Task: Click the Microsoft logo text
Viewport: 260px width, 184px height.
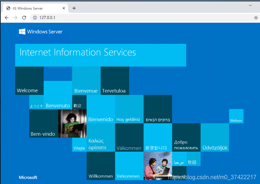Action: tap(28, 177)
